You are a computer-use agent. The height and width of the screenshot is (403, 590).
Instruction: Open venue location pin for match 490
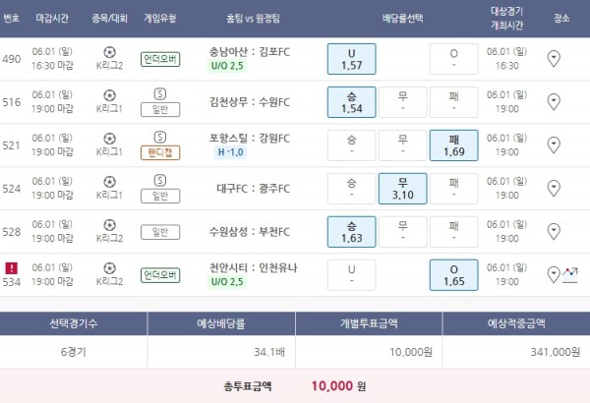tap(554, 59)
